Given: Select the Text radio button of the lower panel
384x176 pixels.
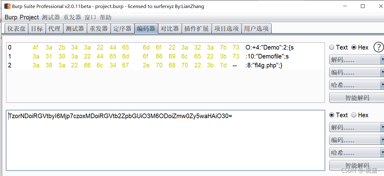Looking at the screenshot, I should (x=332, y=115).
